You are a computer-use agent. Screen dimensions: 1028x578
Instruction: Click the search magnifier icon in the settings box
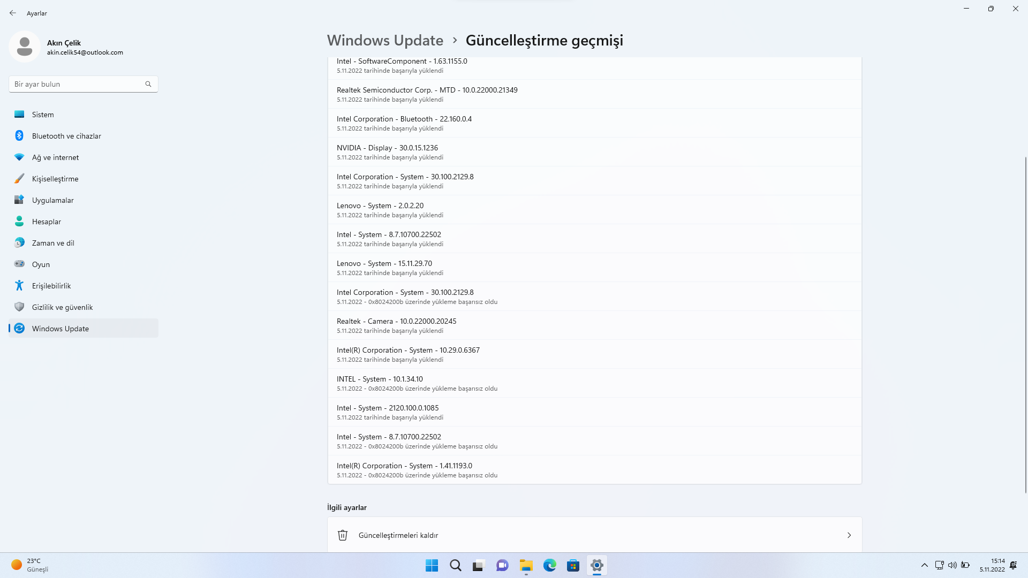click(148, 84)
